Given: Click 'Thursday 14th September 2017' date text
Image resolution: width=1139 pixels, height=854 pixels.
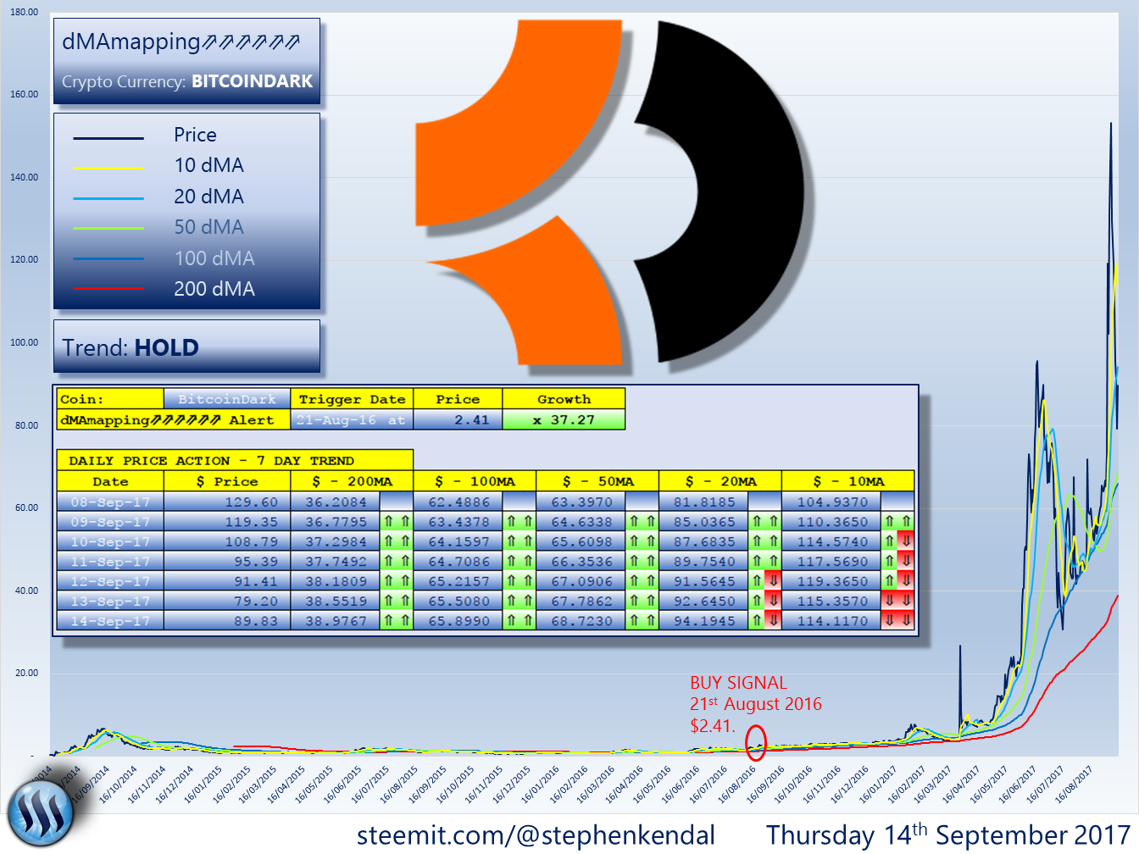Looking at the screenshot, I should click(x=948, y=835).
